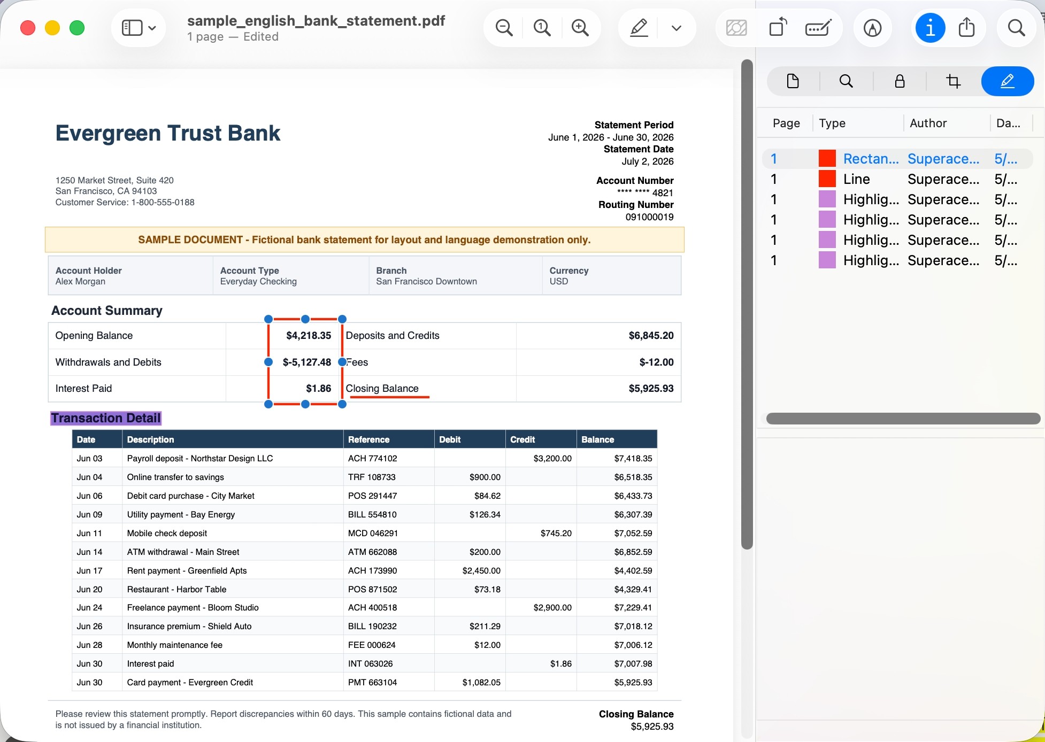Image resolution: width=1045 pixels, height=742 pixels.
Task: Click the Rent payment - Greenfield Apts description
Action: [x=187, y=570]
